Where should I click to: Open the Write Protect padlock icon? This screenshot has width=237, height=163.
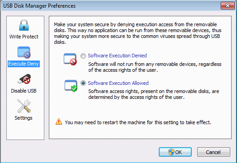click(x=24, y=25)
